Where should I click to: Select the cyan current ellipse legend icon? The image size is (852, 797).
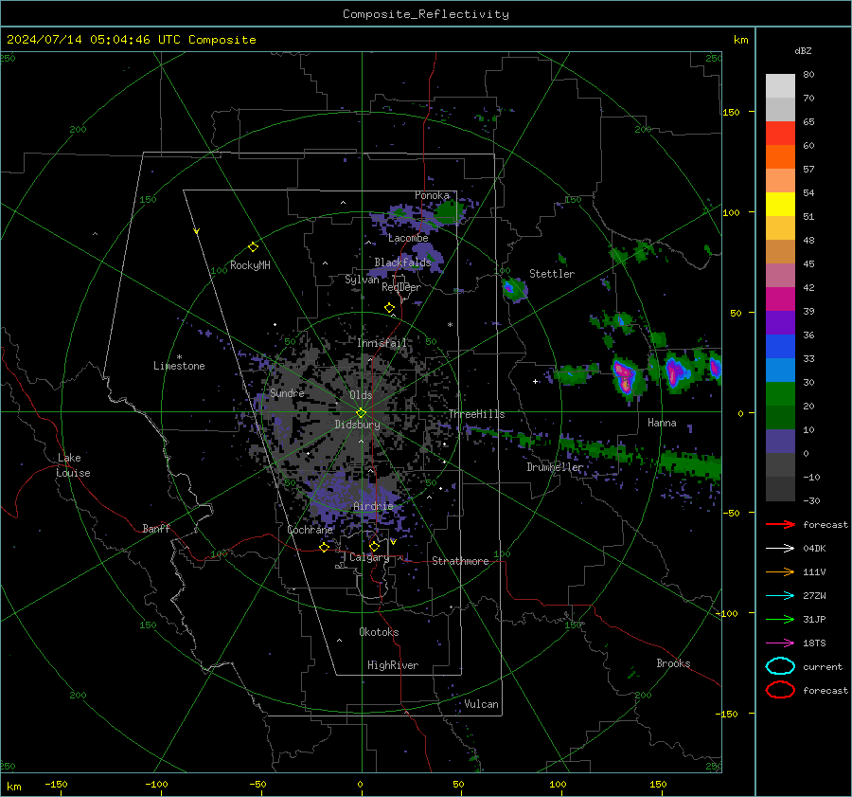pos(780,666)
